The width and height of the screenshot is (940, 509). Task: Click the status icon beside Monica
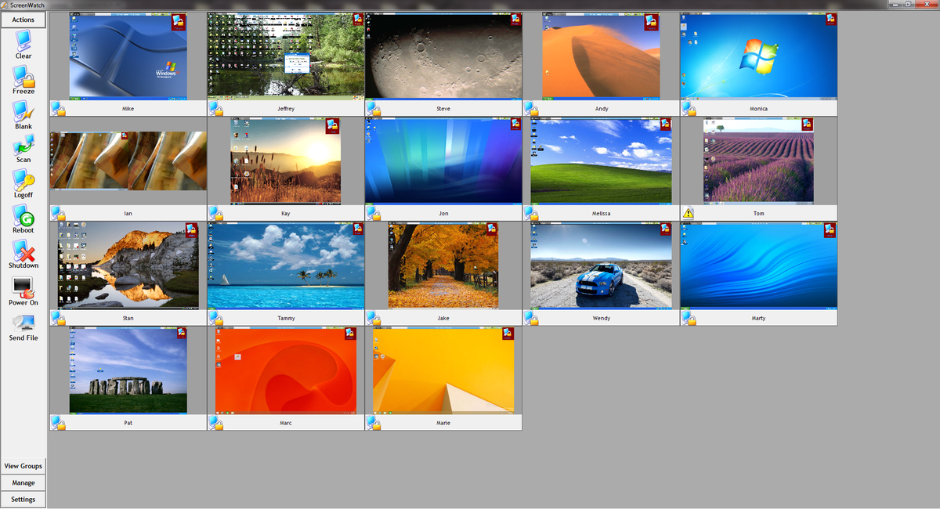[689, 109]
